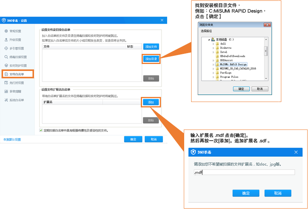308x209 pixels.
Task: Click the 扩展名 column header
Action: (72, 102)
